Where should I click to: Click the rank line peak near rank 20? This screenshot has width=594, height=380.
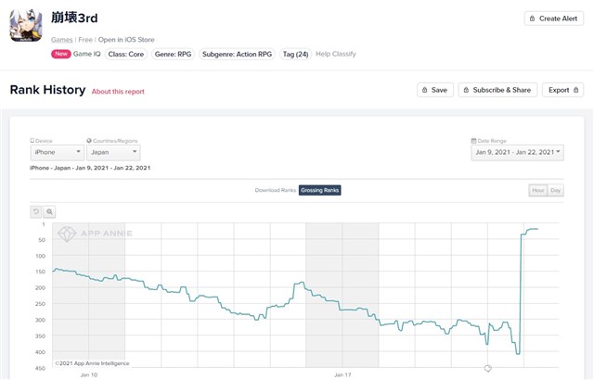pos(534,229)
